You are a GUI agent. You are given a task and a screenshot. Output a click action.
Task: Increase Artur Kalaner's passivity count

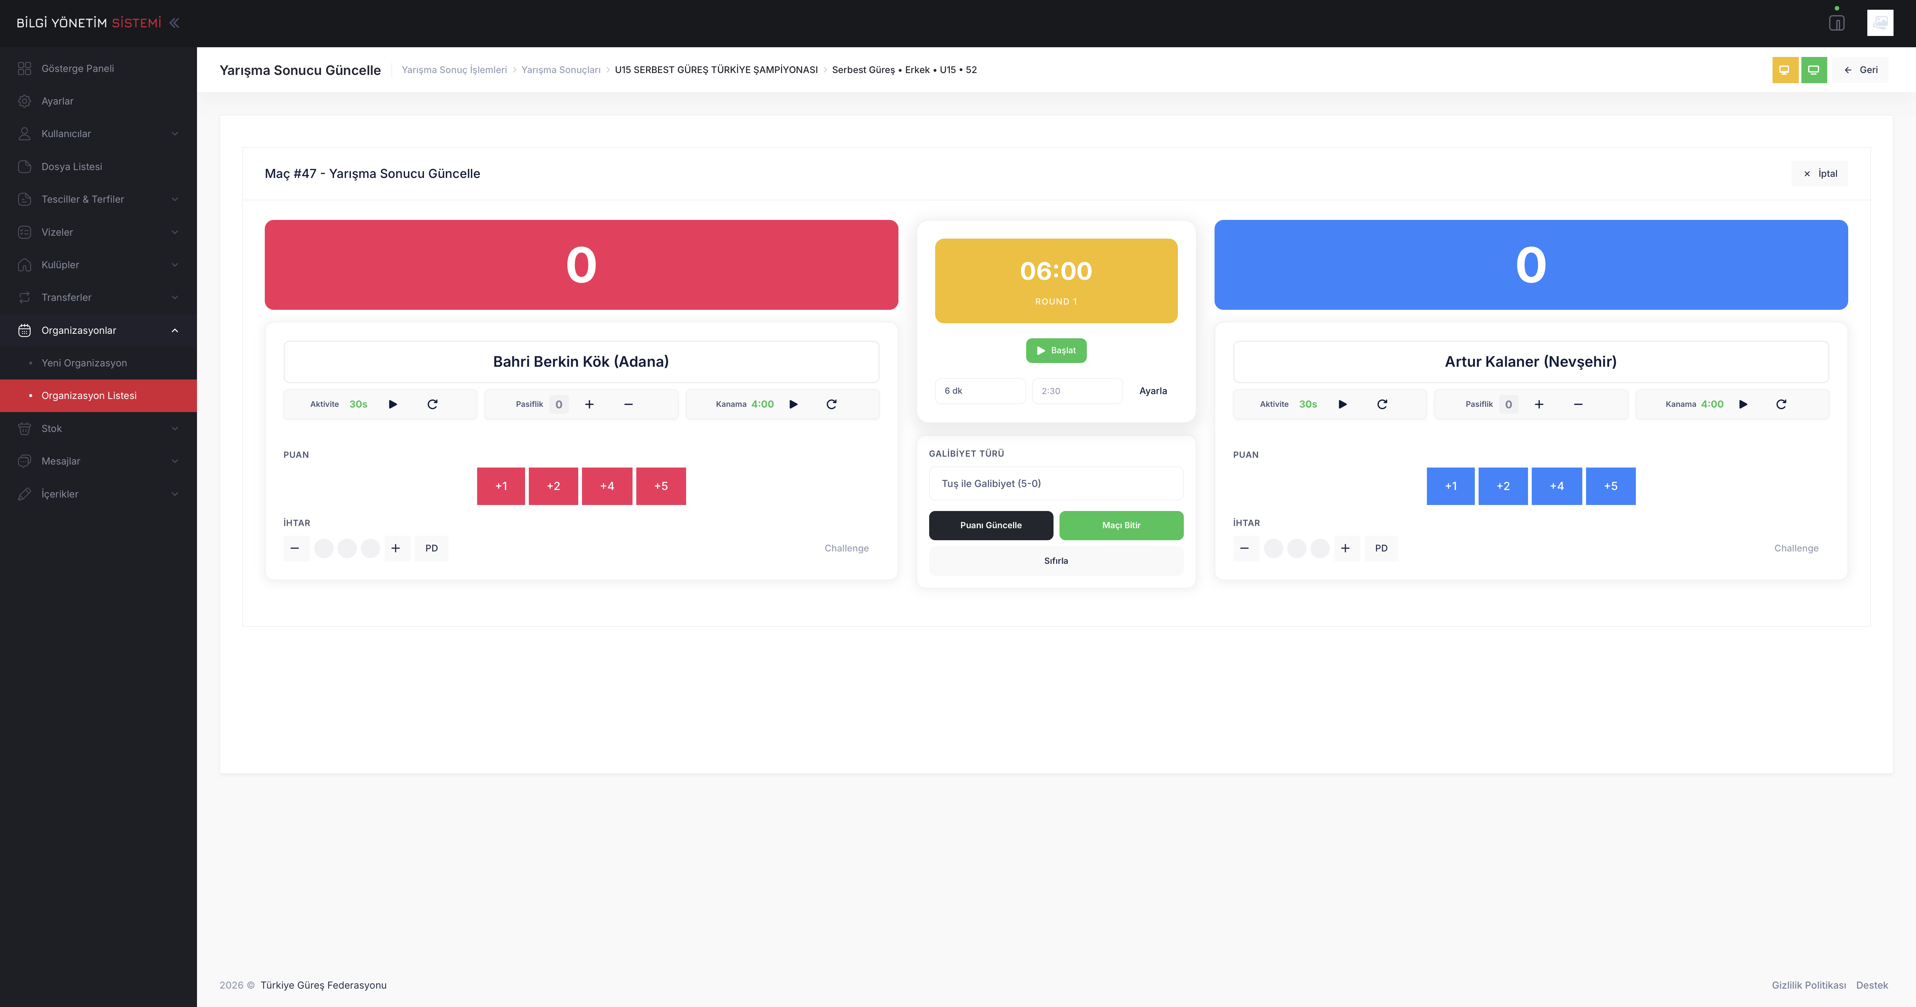pos(1539,404)
